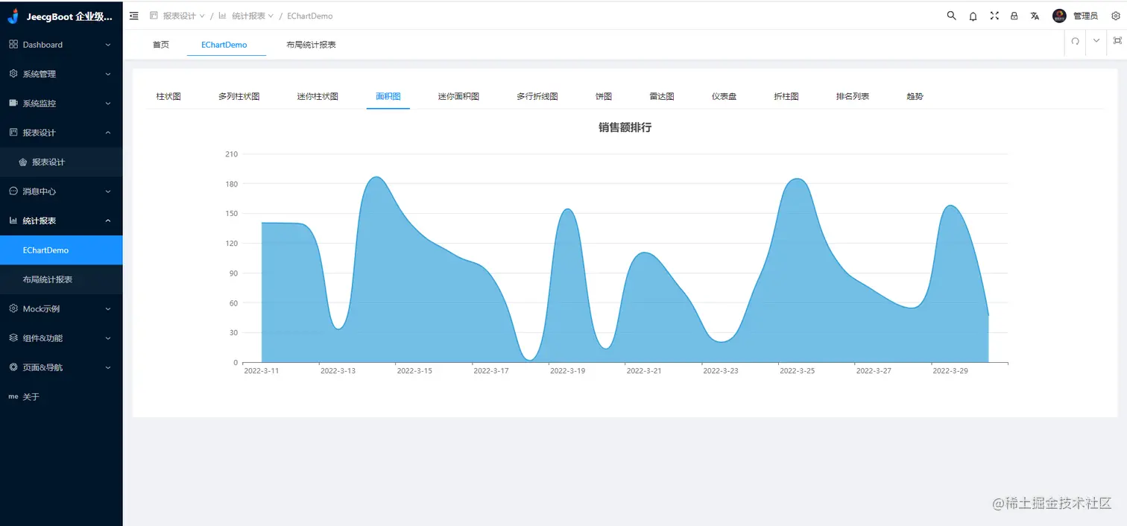Expand the 组件&功能 menu chevron
The width and height of the screenshot is (1127, 526).
pyautogui.click(x=108, y=338)
